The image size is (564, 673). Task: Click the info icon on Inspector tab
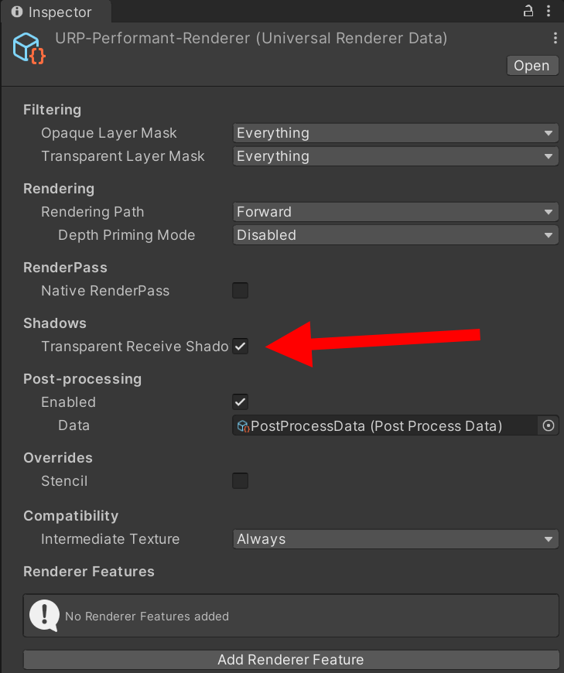click(17, 12)
